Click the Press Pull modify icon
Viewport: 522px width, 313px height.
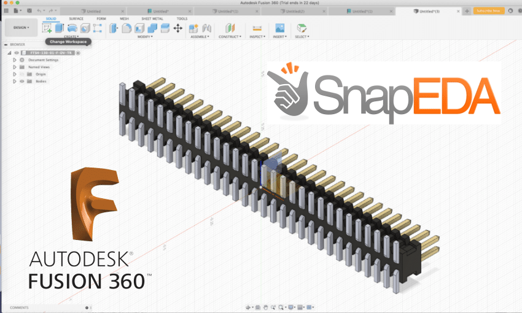coord(114,28)
